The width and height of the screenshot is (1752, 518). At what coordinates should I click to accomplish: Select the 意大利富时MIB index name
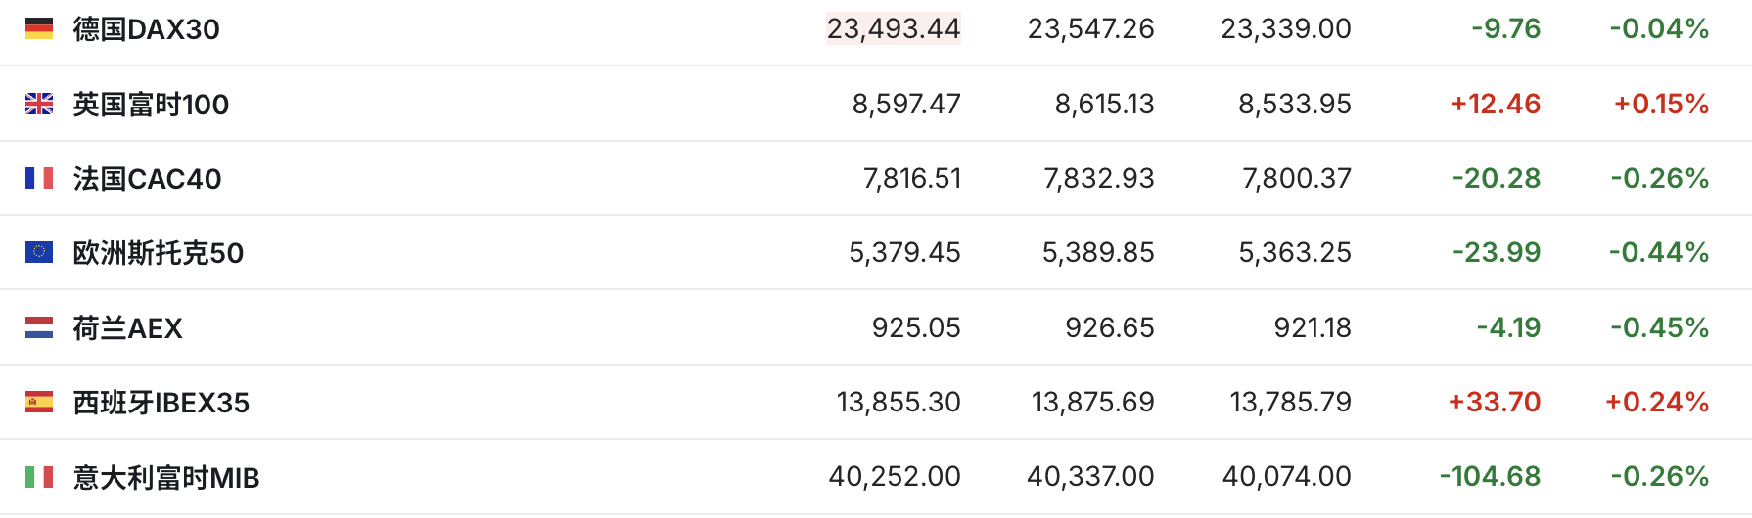(x=166, y=478)
